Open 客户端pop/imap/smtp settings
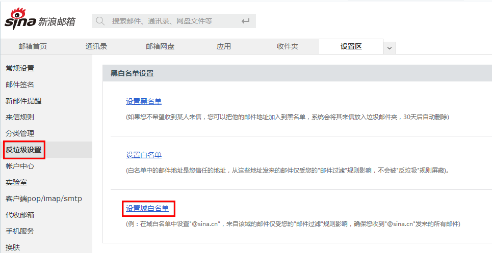The image size is (492, 253). [x=44, y=199]
